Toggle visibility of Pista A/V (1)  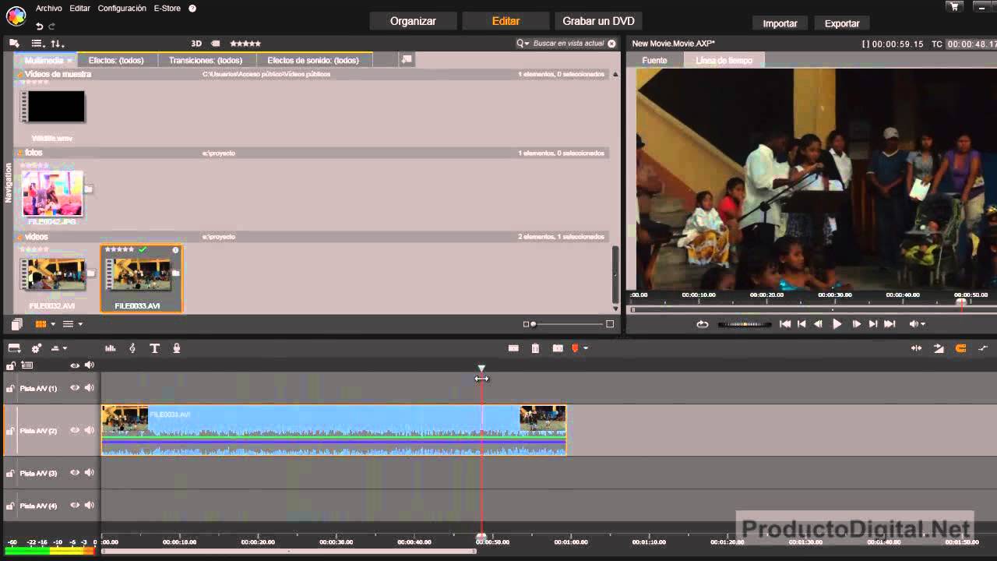[x=75, y=388]
